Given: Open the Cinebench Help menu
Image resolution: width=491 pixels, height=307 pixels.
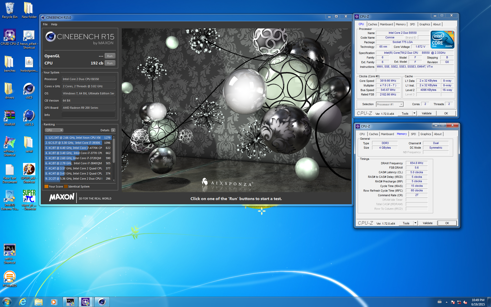Looking at the screenshot, I should tap(54, 24).
